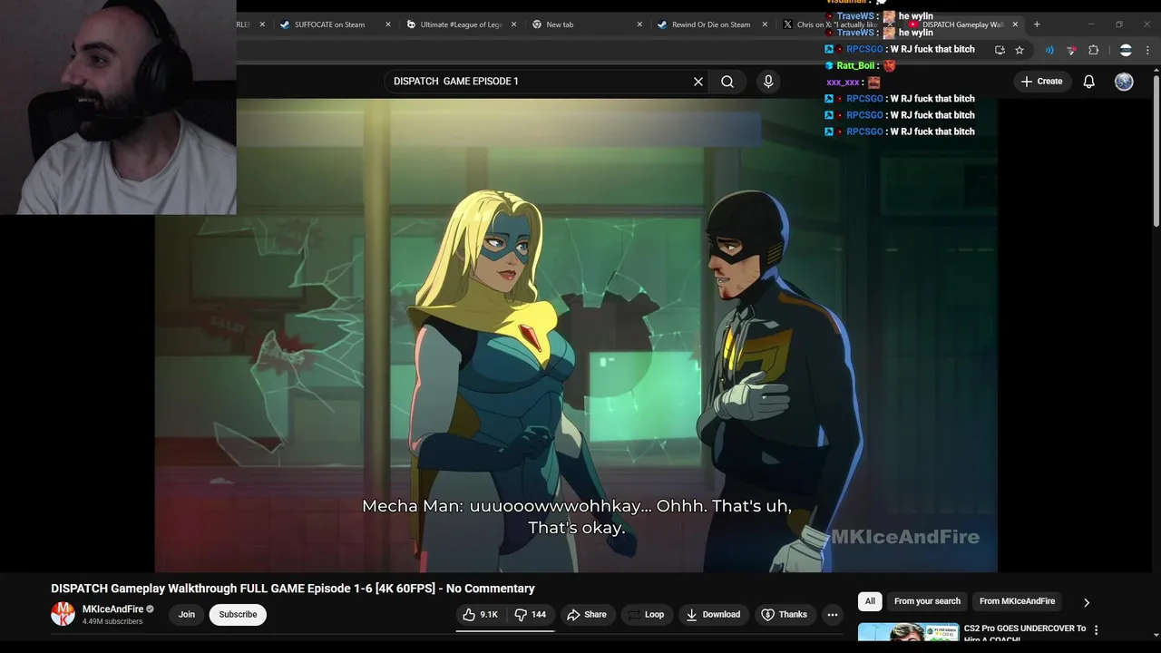
Task: Start voice search with the microphone icon
Action: (768, 82)
